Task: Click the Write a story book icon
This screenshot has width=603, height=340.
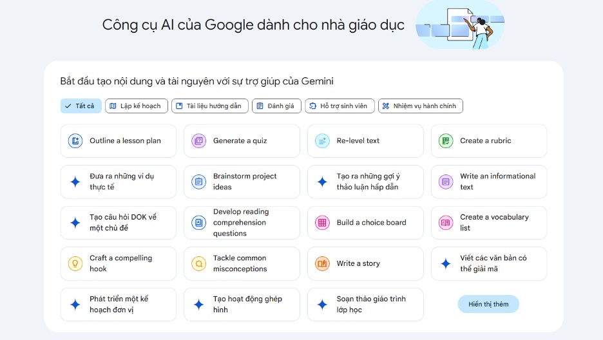Action: [x=322, y=263]
